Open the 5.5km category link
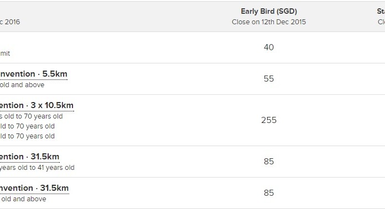The height and width of the screenshot is (209, 385). click(x=34, y=74)
